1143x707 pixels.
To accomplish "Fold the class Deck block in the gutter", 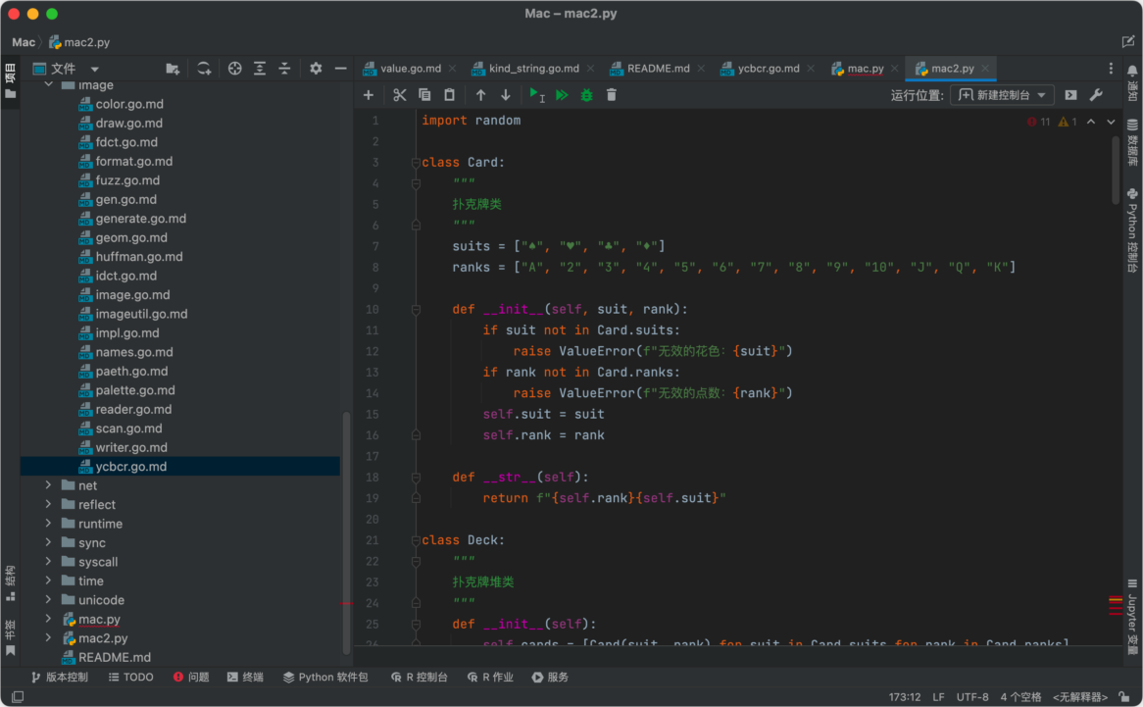I will point(416,540).
